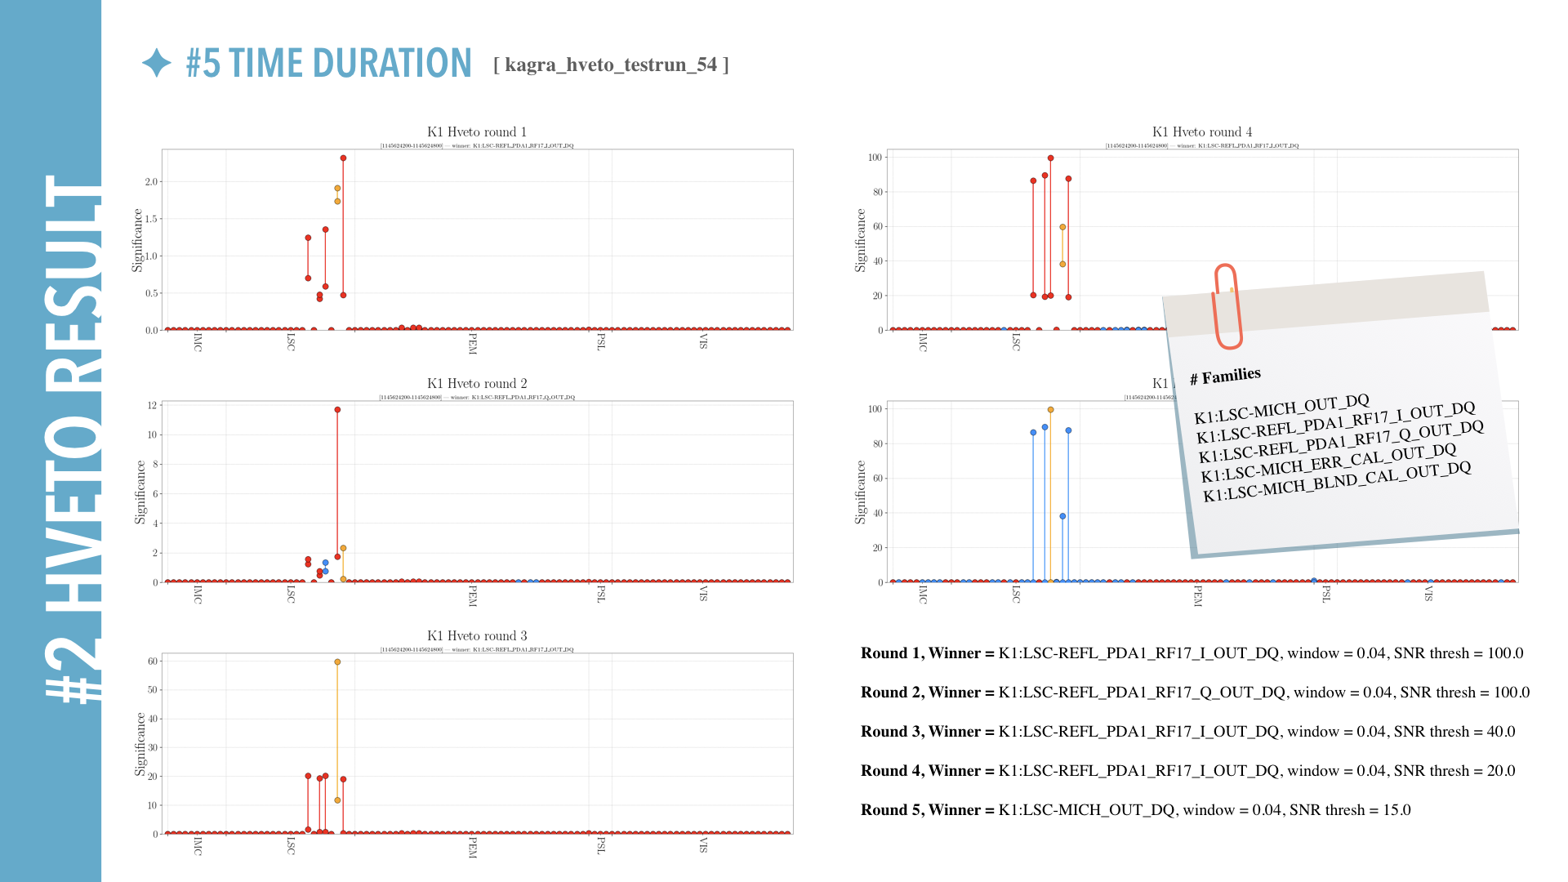Image resolution: width=1568 pixels, height=882 pixels.
Task: Click the 'IMC' axis label under round 4 plot
Action: 923,342
